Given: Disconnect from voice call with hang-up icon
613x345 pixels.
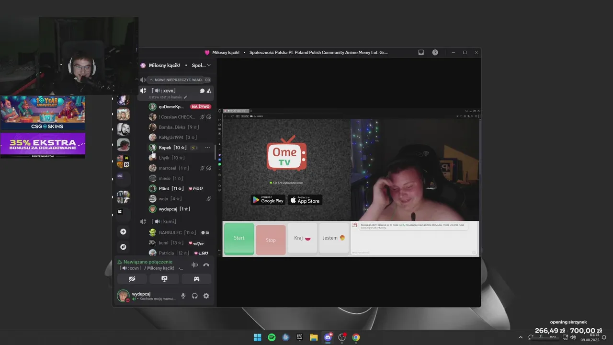Looking at the screenshot, I should pos(206,265).
